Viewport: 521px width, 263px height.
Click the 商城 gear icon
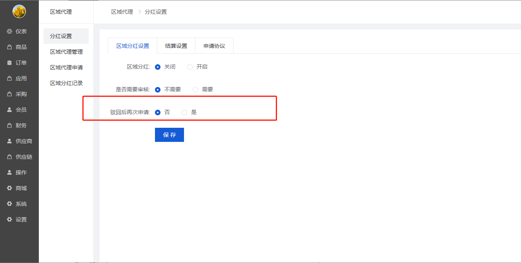click(x=9, y=188)
